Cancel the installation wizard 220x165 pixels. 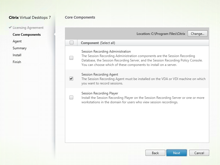point(199,153)
